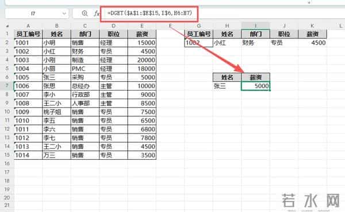345x212 pixels.
Task: Click position cell 主管 in row 8
Action: pyautogui.click(x=113, y=95)
